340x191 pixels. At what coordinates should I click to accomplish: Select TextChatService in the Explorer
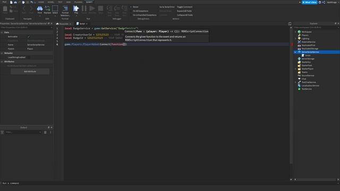pos(309,82)
